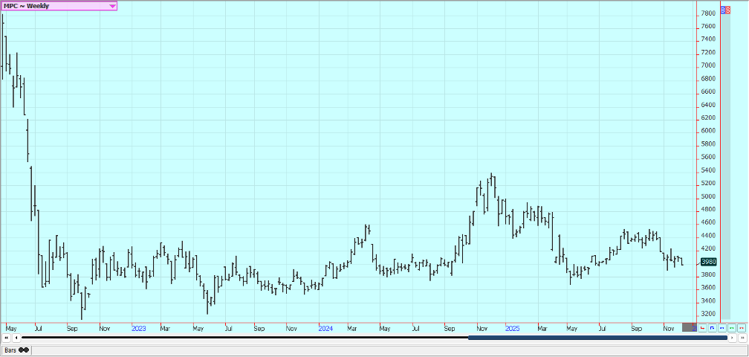This screenshot has height=357, width=749.
Task: Click the green dash icon at bottom right
Action: pos(731,327)
